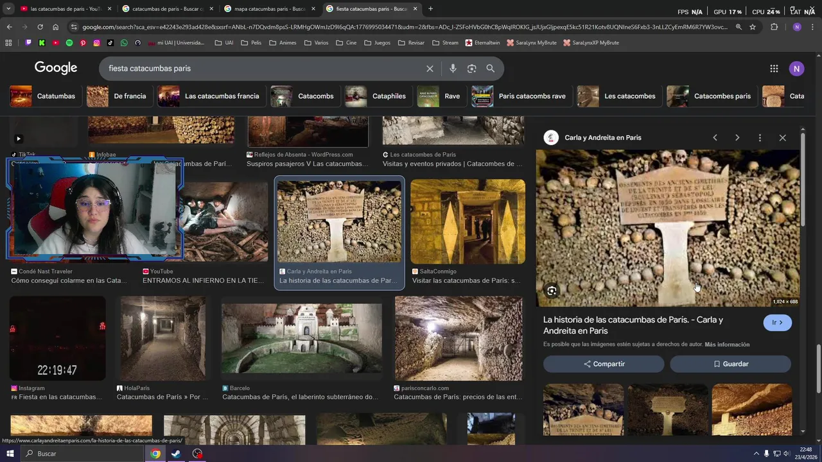Screen dimensions: 822x462
Task: Open the Google account avatar N
Action: point(797,69)
